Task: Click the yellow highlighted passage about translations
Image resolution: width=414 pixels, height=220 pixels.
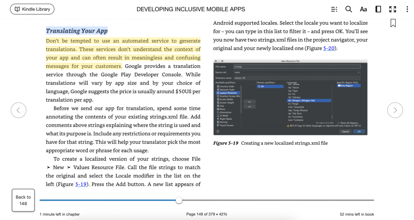Action: 123,54
